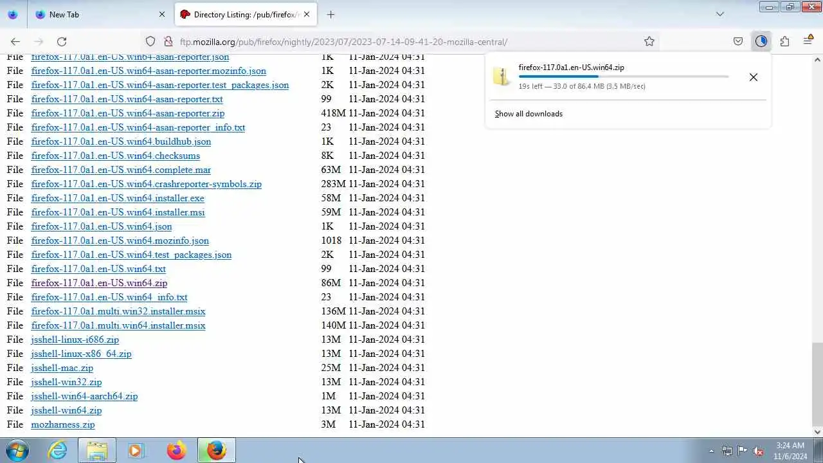Open win64.mozinfo.json link
Screen dimensions: 823x463
[x=120, y=241]
